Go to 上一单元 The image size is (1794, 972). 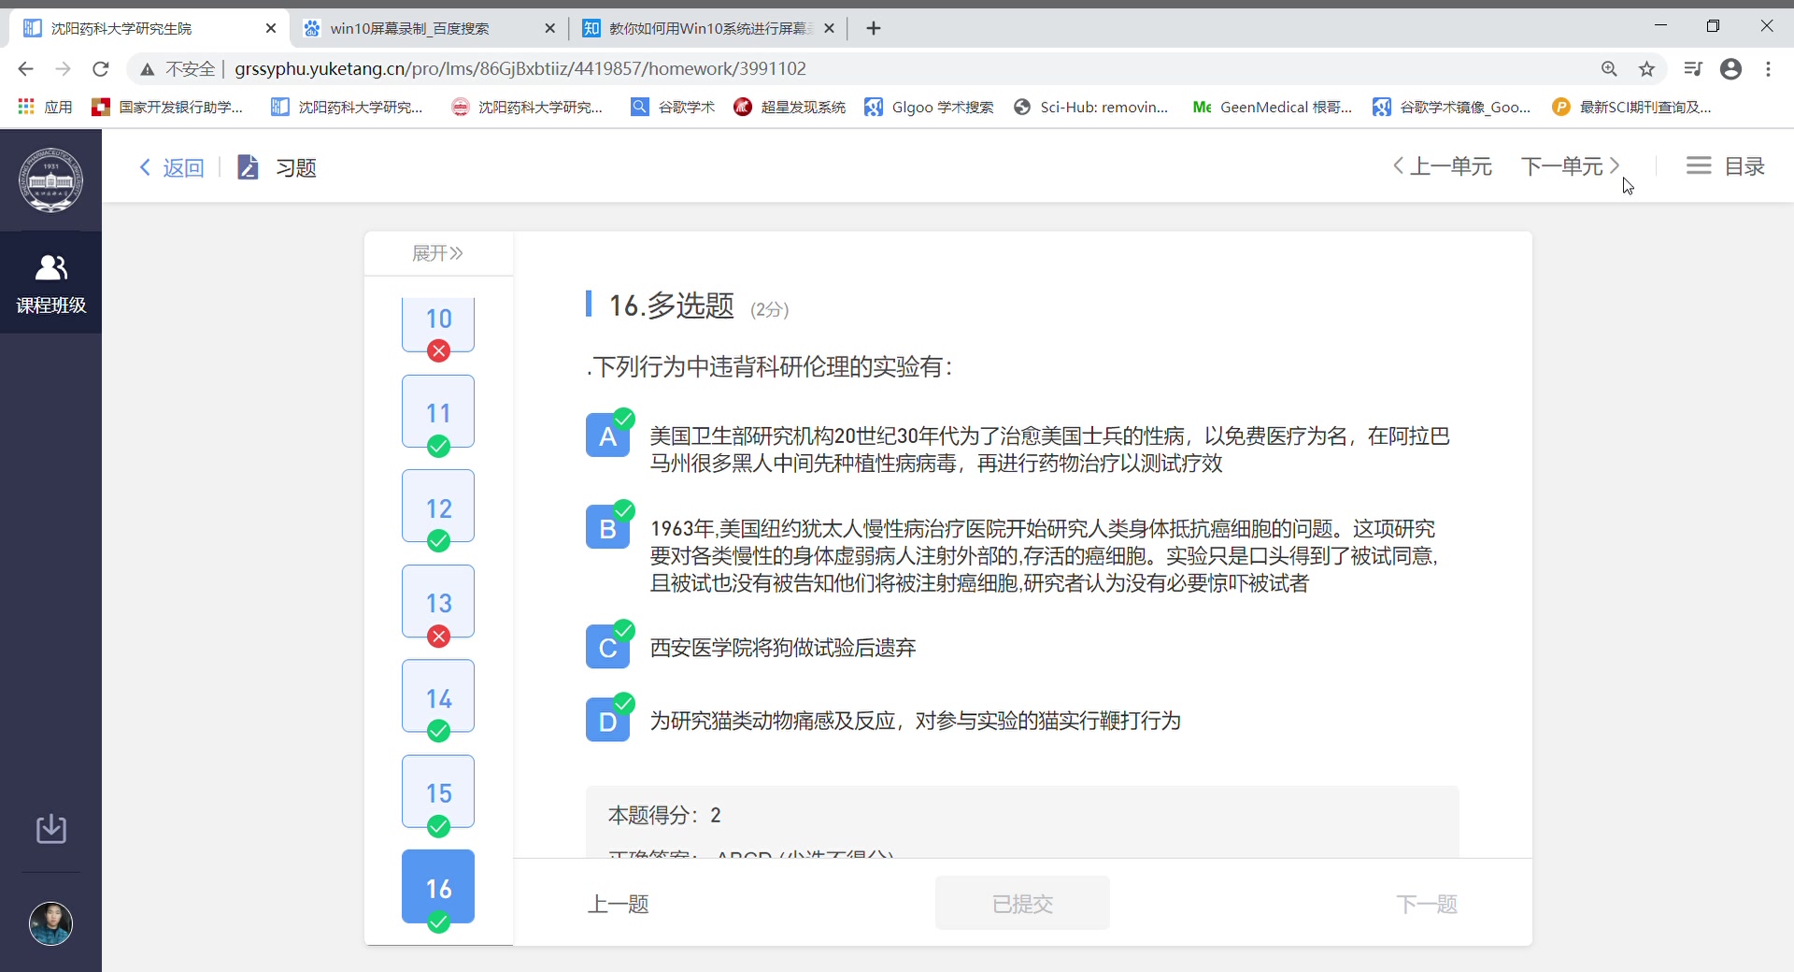1442,166
